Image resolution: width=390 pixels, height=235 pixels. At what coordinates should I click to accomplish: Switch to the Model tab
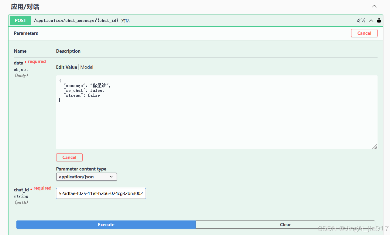pos(87,67)
